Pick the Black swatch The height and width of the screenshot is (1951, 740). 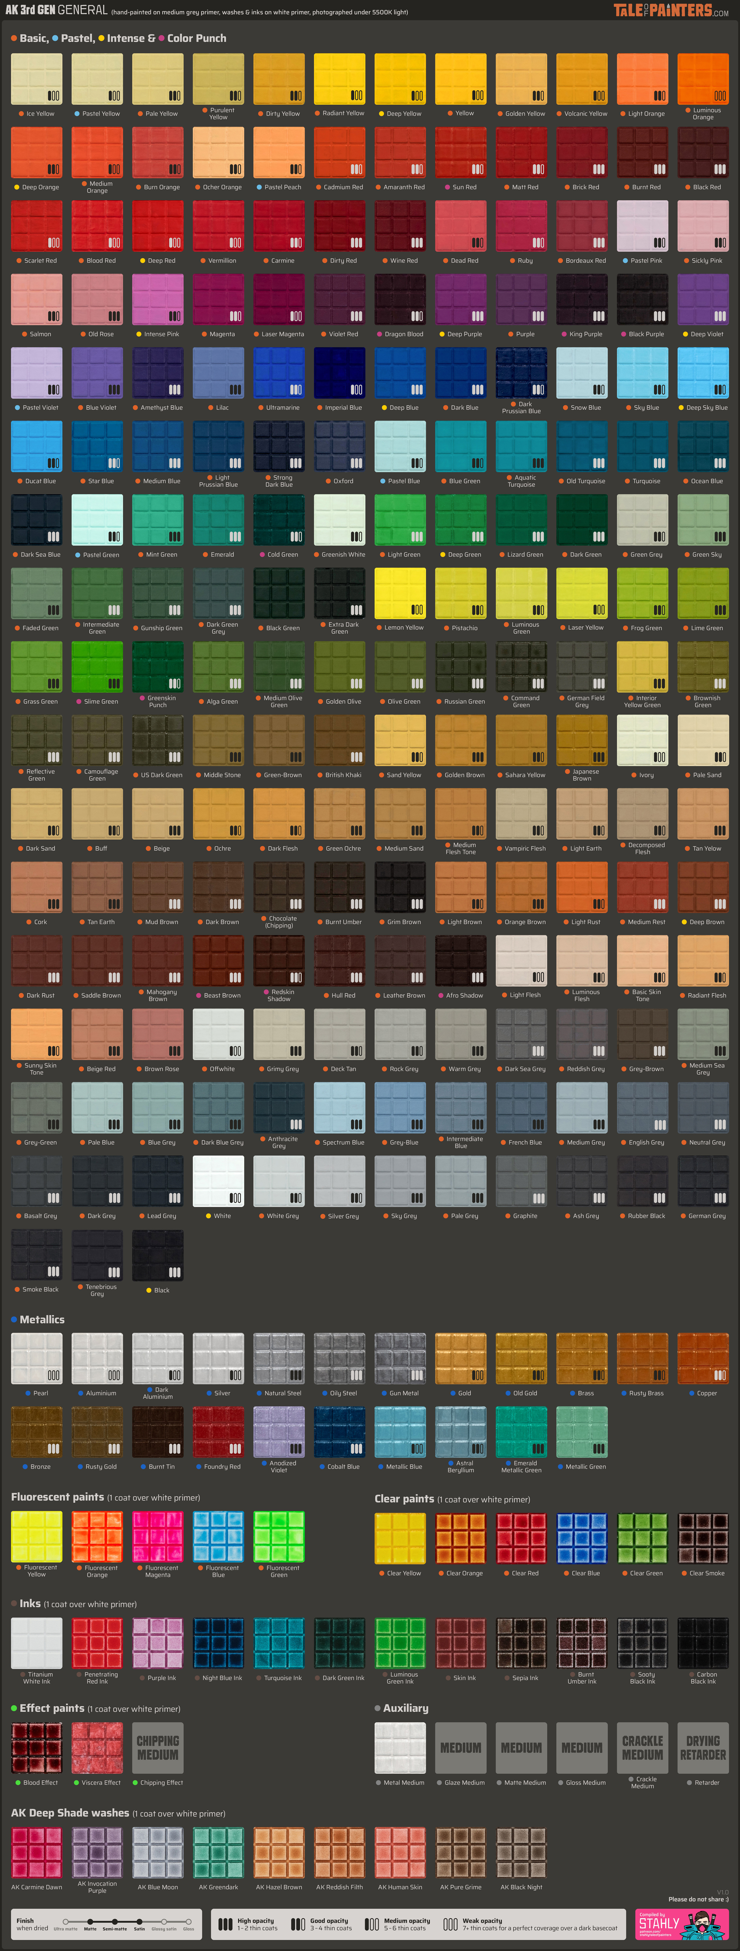click(x=158, y=1255)
